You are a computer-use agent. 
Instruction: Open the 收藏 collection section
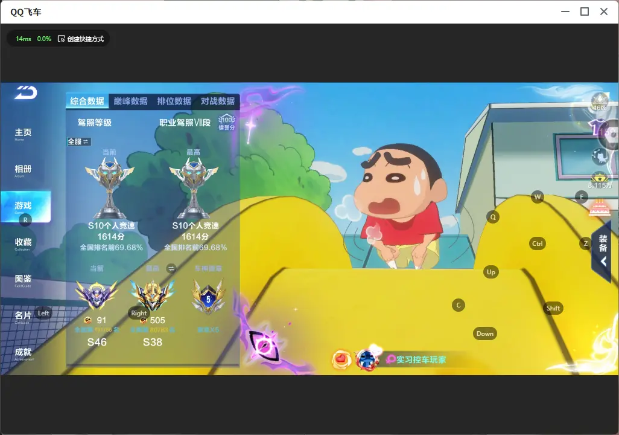23,243
